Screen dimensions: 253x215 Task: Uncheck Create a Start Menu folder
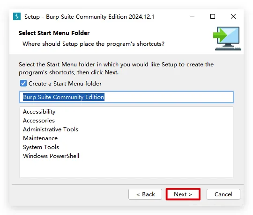click(x=23, y=83)
